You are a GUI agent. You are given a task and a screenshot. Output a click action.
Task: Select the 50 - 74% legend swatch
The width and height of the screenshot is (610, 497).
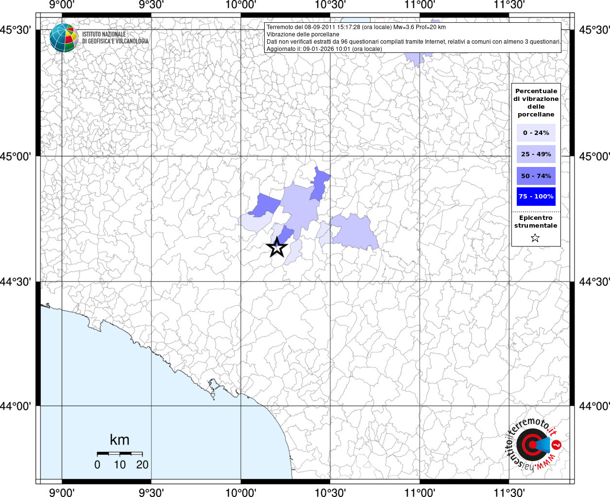click(x=536, y=176)
